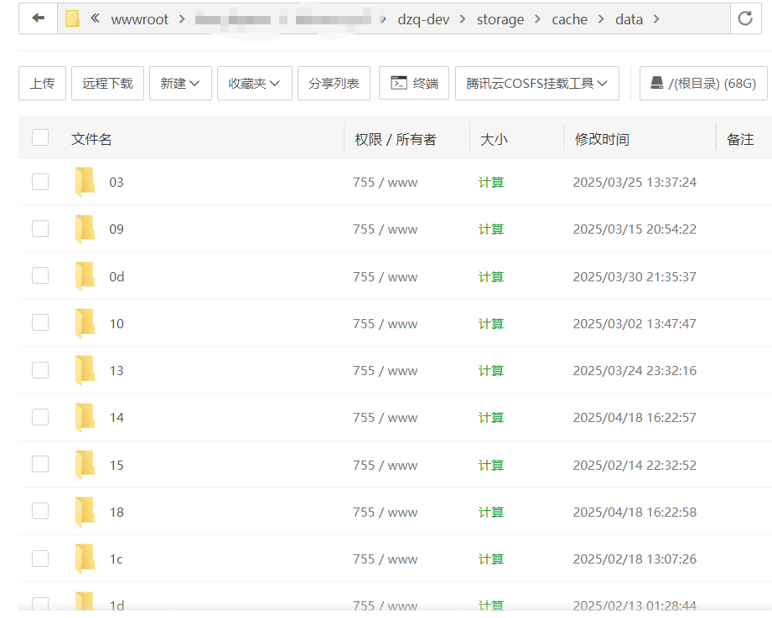Sort by 修改时间 column header

point(602,139)
